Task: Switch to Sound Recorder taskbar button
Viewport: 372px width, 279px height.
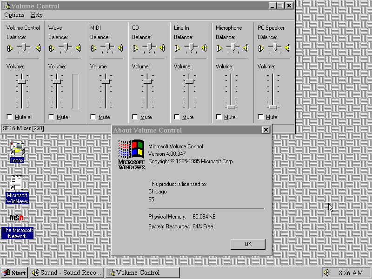Action: [x=67, y=272]
